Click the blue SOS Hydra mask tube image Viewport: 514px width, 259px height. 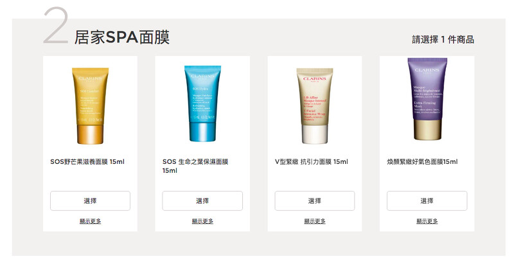(x=202, y=103)
